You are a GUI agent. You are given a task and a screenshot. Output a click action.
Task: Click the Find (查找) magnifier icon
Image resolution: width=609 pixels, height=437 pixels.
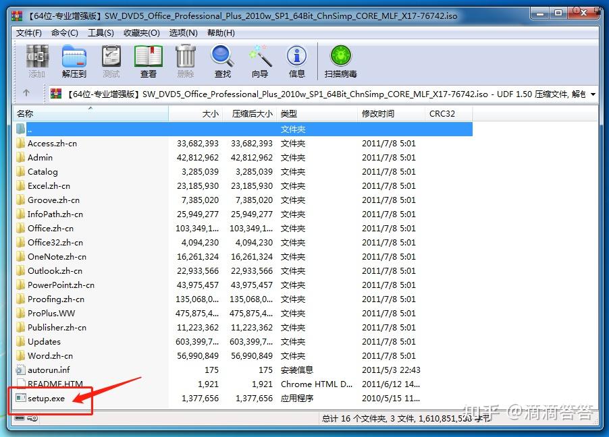[222, 56]
